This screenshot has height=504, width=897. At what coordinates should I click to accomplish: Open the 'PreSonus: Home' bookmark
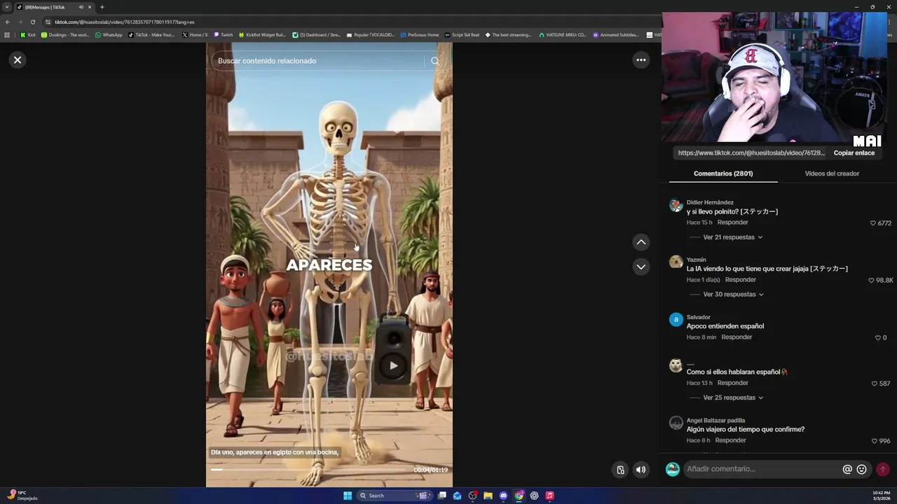[420, 35]
